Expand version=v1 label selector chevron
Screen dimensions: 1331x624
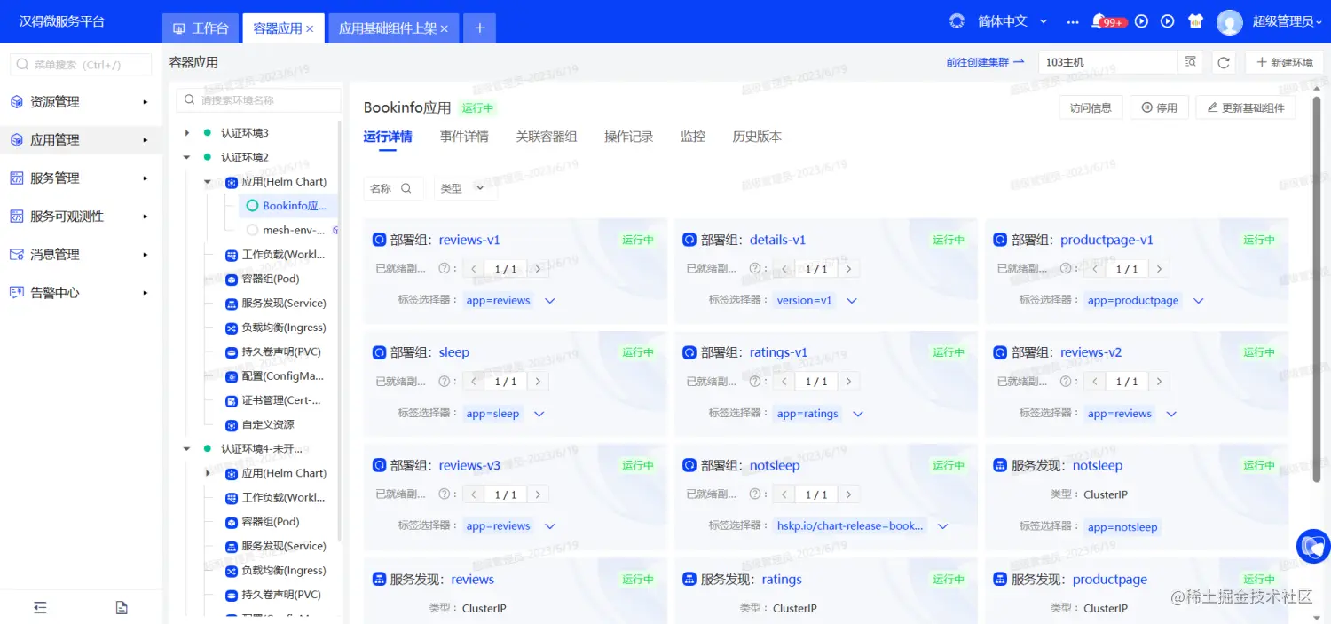[852, 301]
